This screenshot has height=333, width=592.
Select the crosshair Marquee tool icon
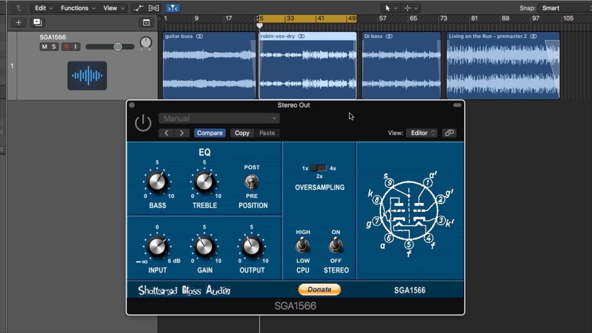click(x=407, y=8)
